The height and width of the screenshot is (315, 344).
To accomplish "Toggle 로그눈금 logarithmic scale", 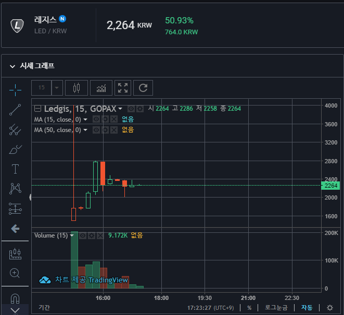I will (276, 308).
